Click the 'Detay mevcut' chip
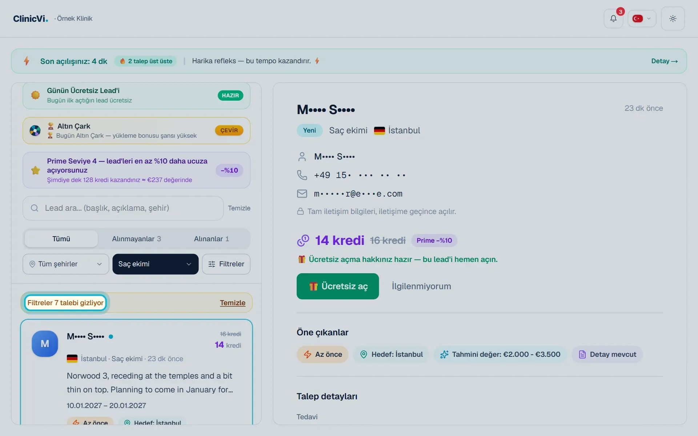The width and height of the screenshot is (698, 436). [x=607, y=354]
